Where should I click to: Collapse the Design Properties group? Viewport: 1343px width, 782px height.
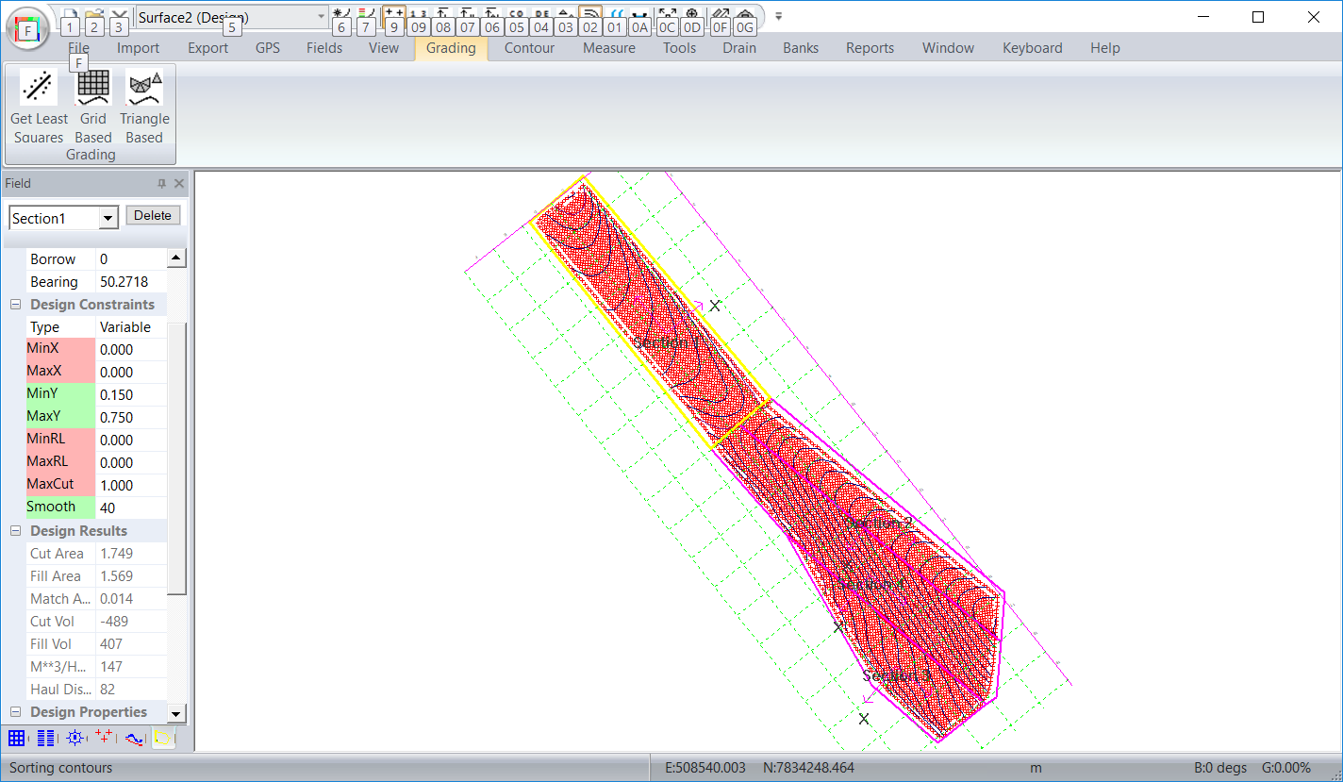(16, 712)
